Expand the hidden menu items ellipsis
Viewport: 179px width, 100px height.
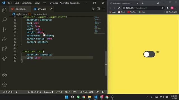coord(44,3)
